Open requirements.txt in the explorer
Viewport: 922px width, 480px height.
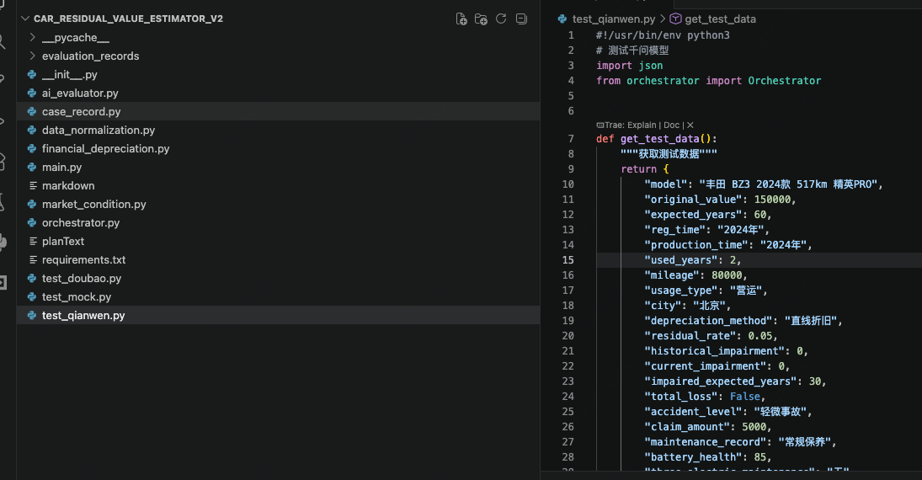(x=83, y=260)
